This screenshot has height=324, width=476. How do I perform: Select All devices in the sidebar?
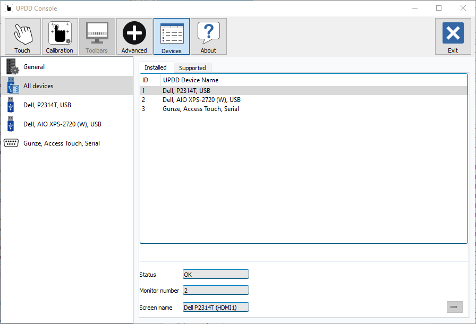tap(67, 86)
